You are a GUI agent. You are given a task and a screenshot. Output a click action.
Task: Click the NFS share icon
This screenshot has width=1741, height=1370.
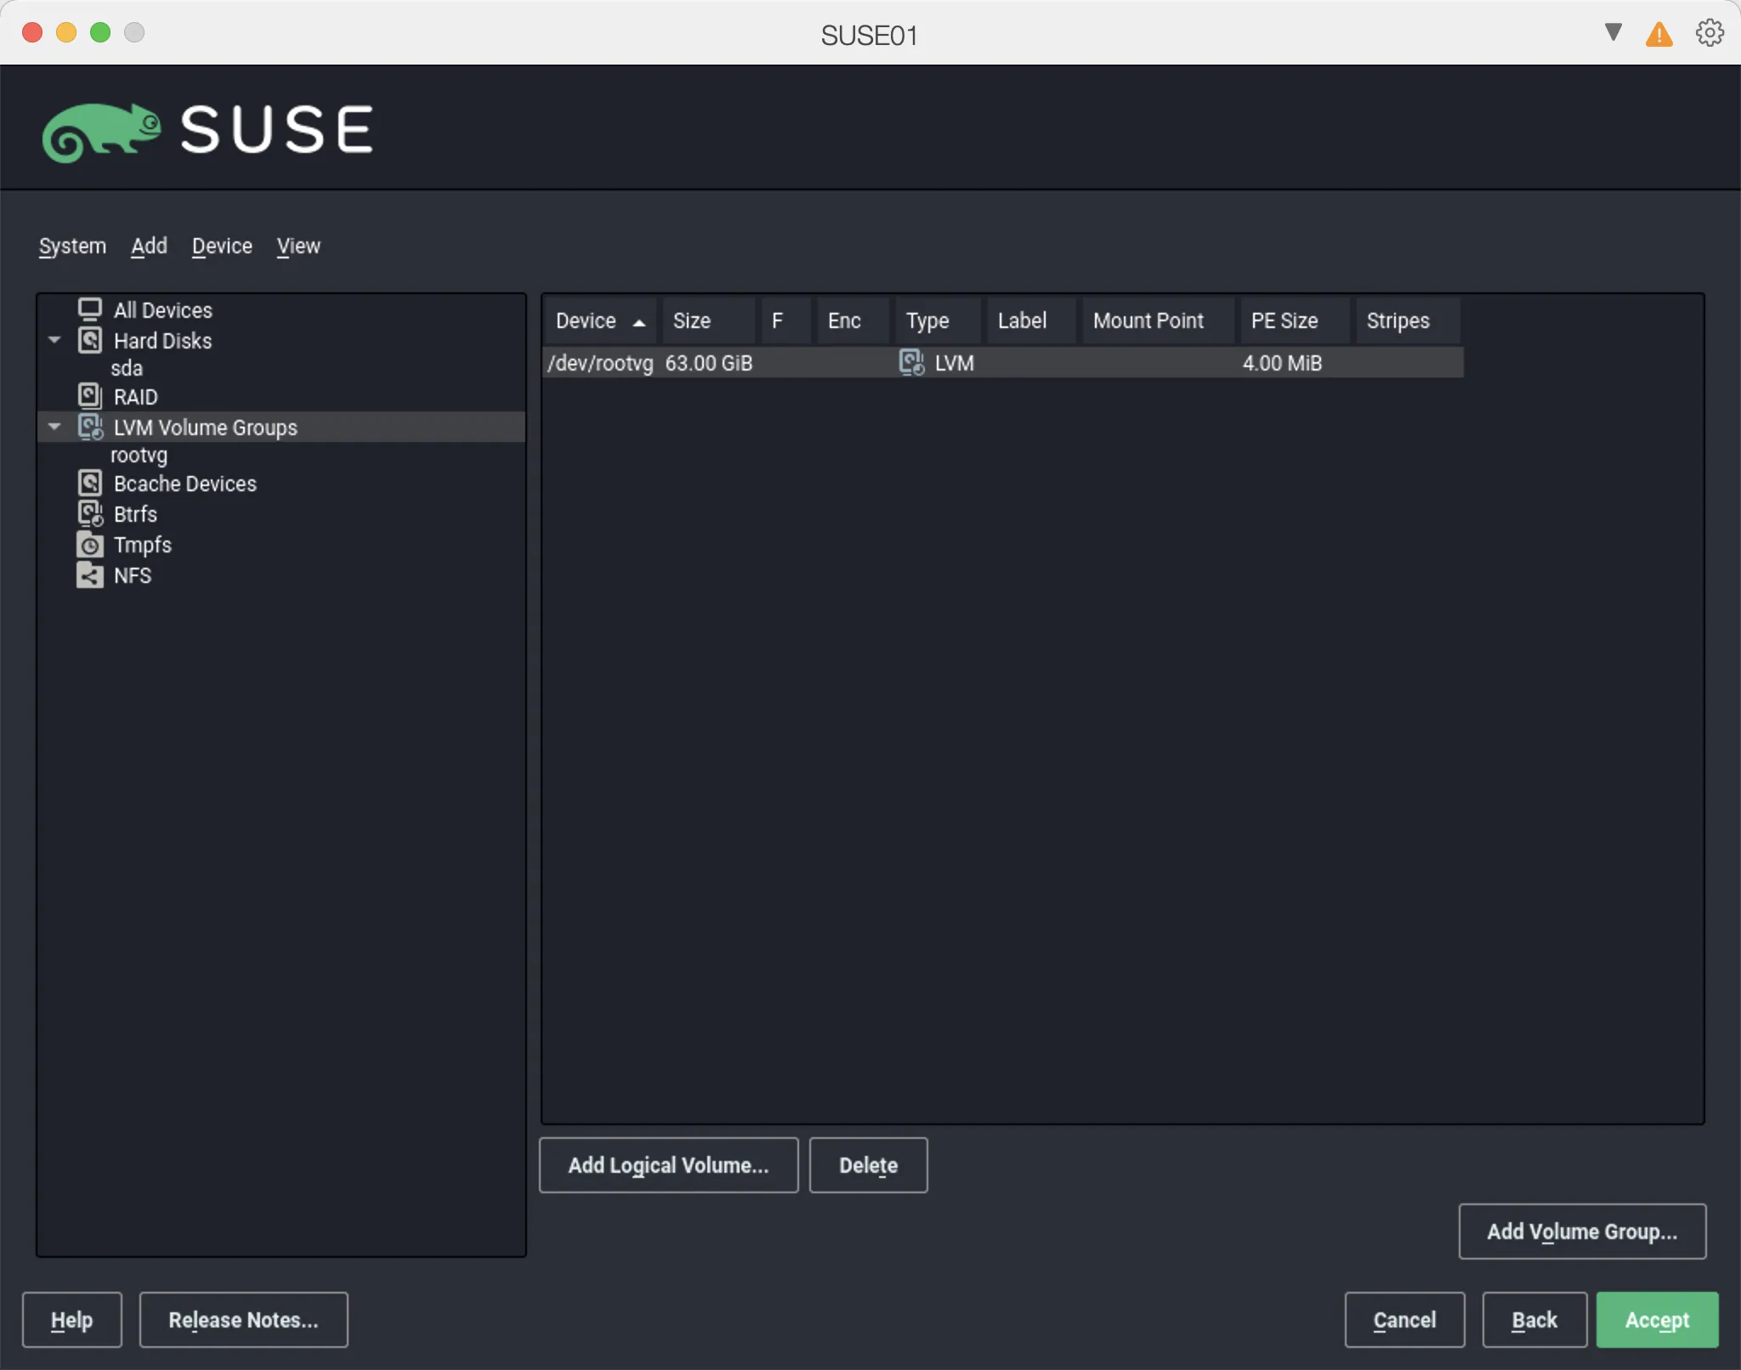91,575
